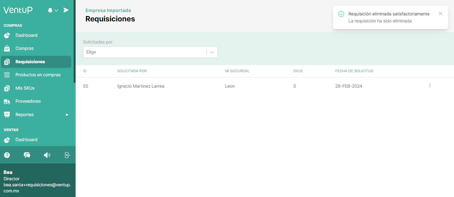This screenshot has width=454, height=197.
Task: Open the Solicitadas por dropdown
Action: (150, 52)
